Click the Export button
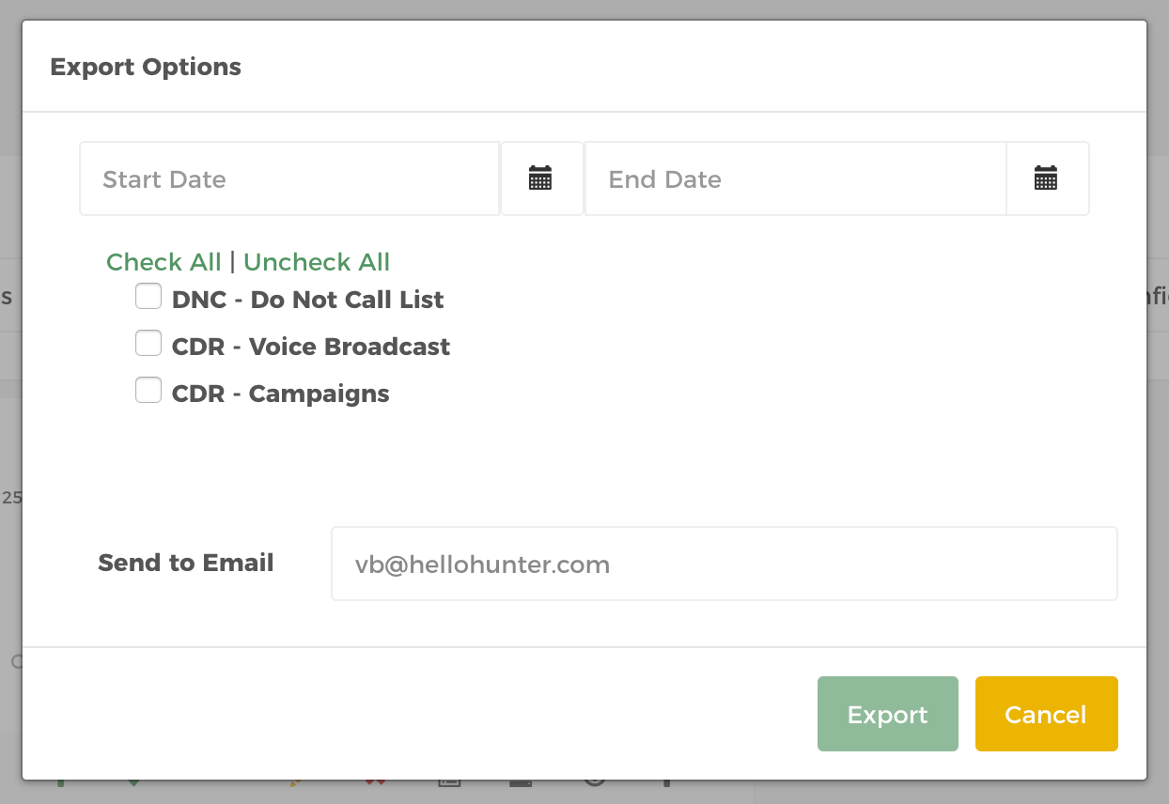Viewport: 1169px width, 804px height. (888, 714)
